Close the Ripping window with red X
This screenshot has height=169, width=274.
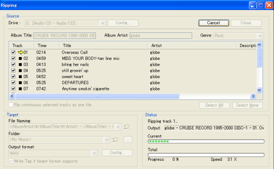(x=269, y=5)
